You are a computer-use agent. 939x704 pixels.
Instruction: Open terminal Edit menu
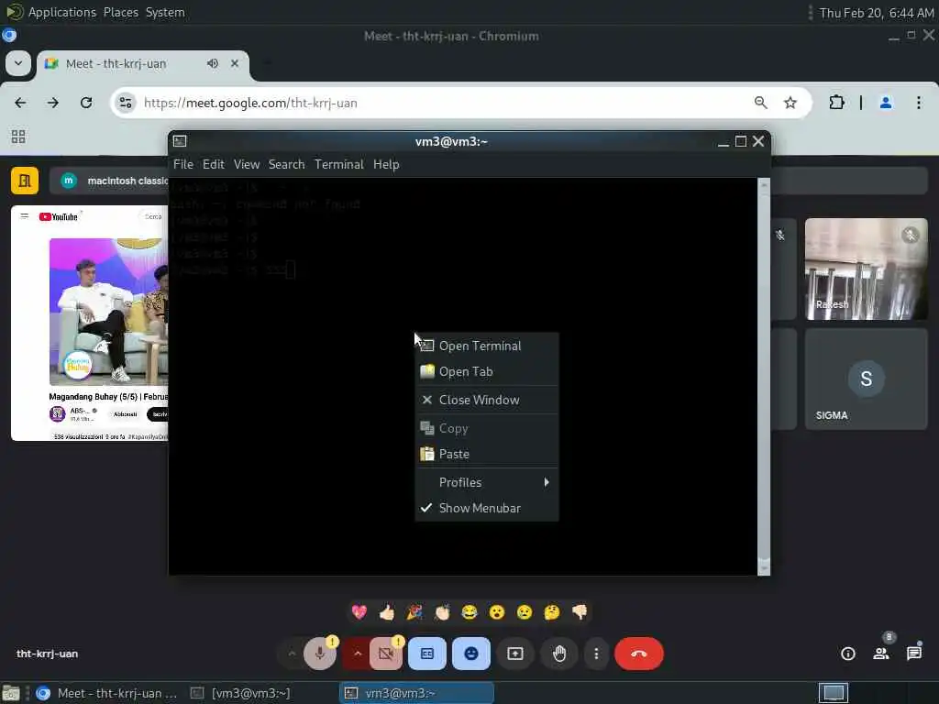(x=213, y=164)
